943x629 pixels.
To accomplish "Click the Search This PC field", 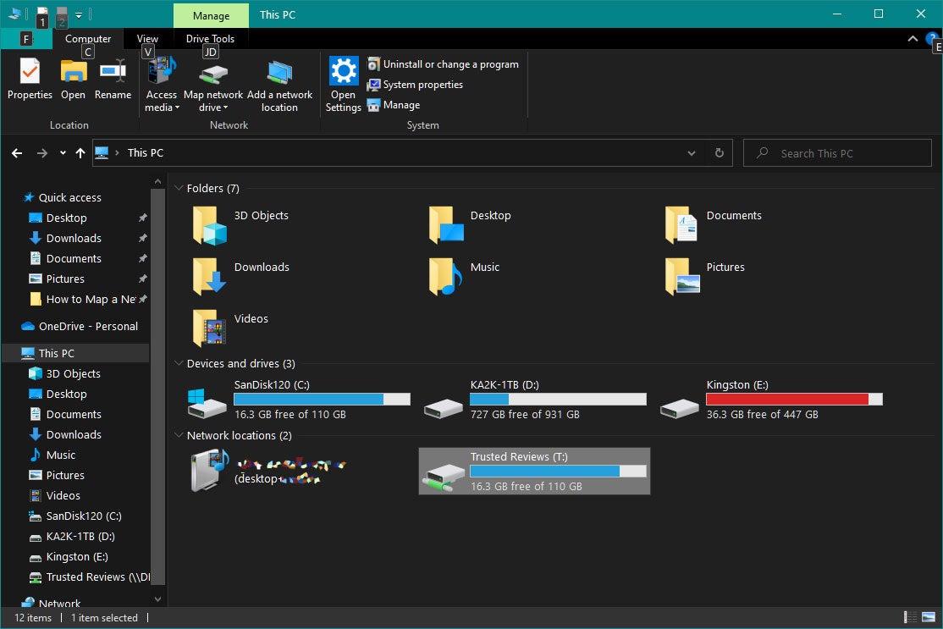I will point(837,152).
